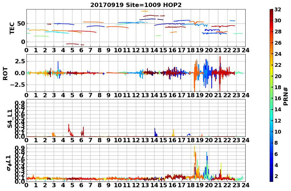
Task: Click the blue S4_L1 spike at hour 14
Action: pyautogui.click(x=155, y=132)
